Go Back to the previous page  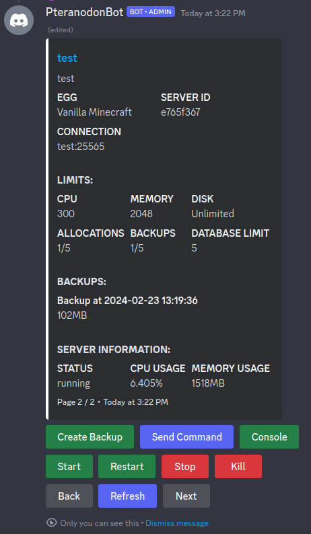[x=69, y=496]
